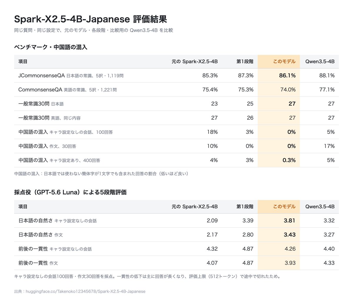The image size is (353, 305).
Task: Click the score 3.27
Action: [329, 235]
